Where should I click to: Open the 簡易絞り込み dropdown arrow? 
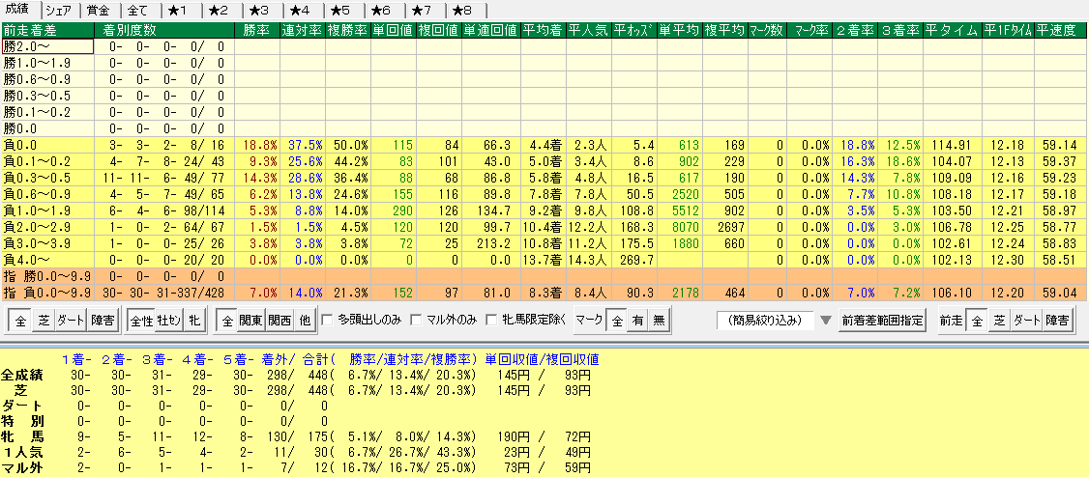coord(826,321)
